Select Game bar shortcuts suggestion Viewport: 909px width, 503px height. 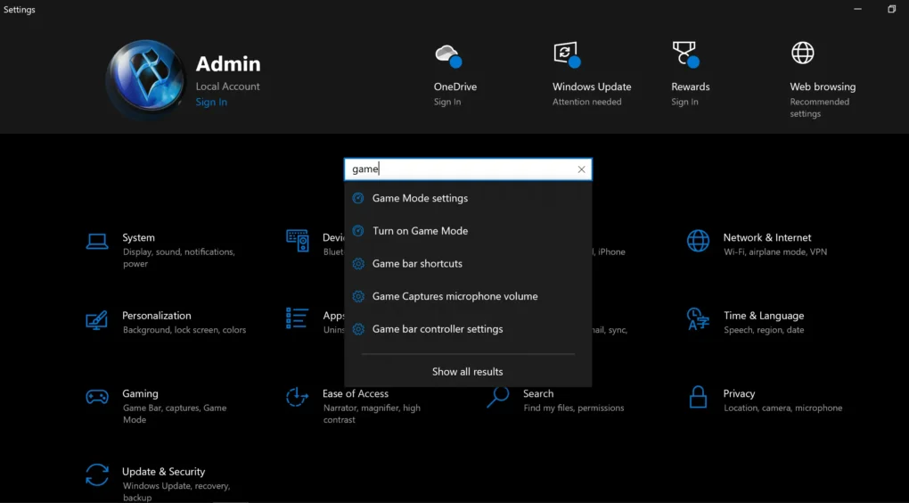point(468,263)
